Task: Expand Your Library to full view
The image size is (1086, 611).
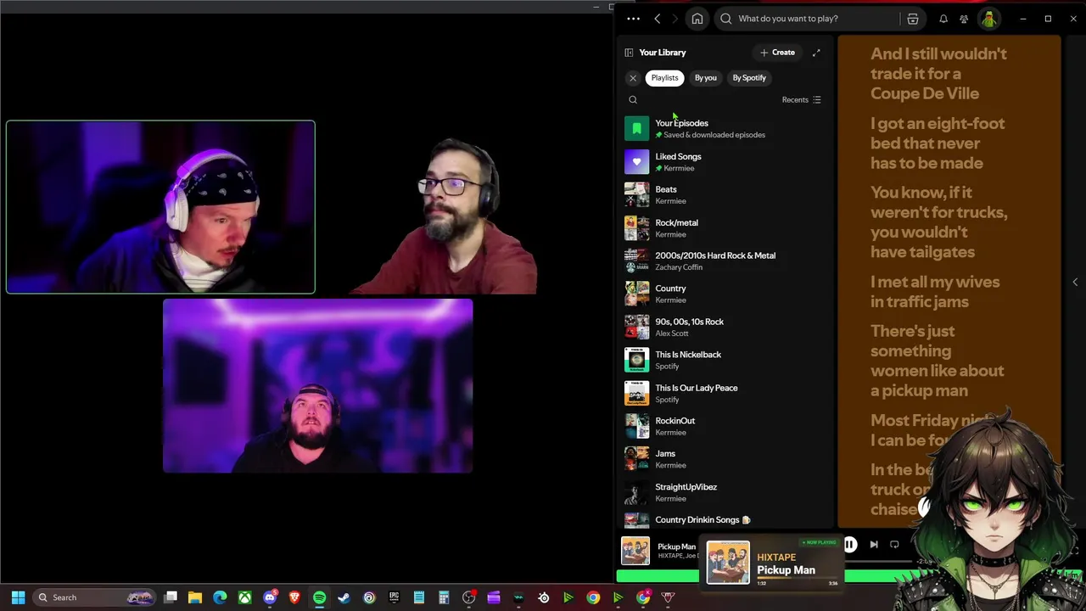Action: click(816, 53)
